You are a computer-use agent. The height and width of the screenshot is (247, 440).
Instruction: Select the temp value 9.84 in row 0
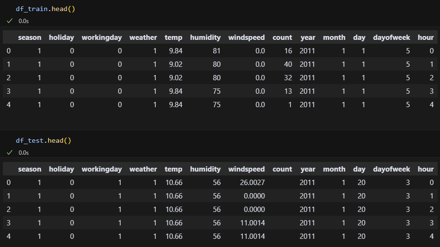click(176, 51)
